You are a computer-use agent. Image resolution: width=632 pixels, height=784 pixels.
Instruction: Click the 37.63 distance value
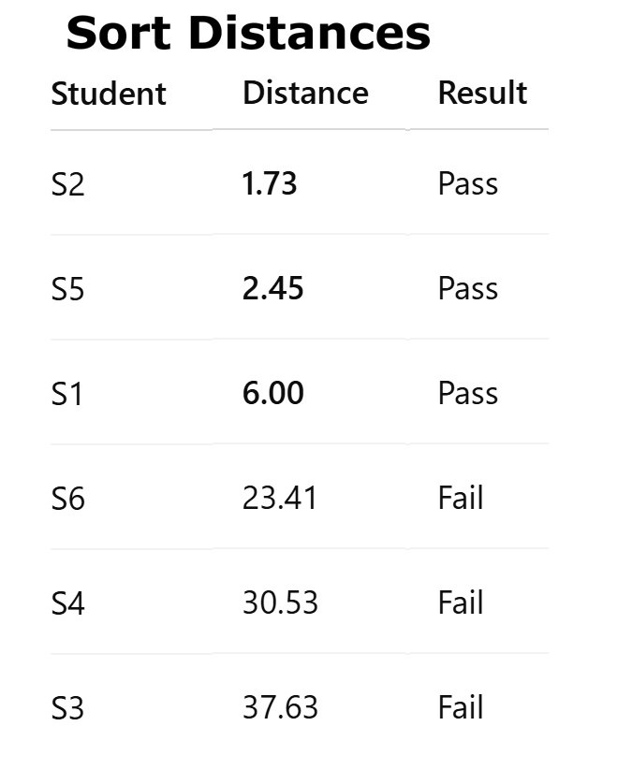[x=280, y=708]
